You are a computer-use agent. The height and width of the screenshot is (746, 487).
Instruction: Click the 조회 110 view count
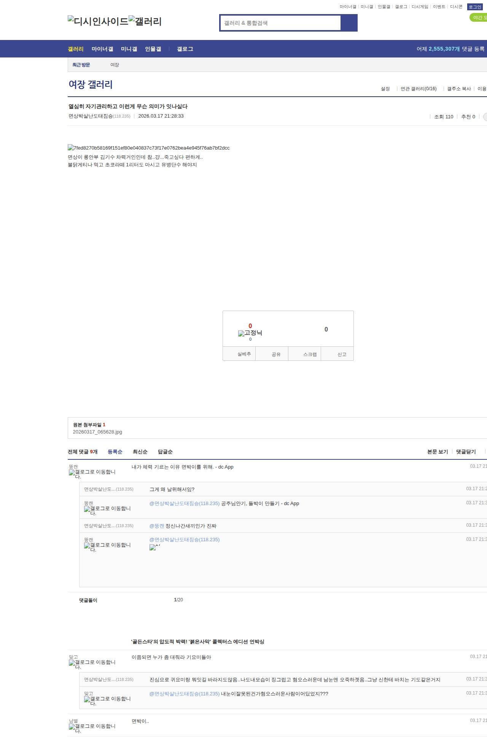click(x=444, y=117)
